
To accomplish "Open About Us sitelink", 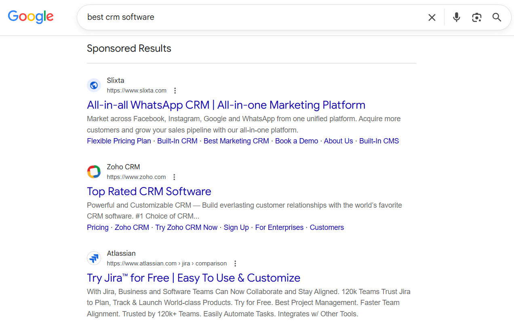I will 339,141.
